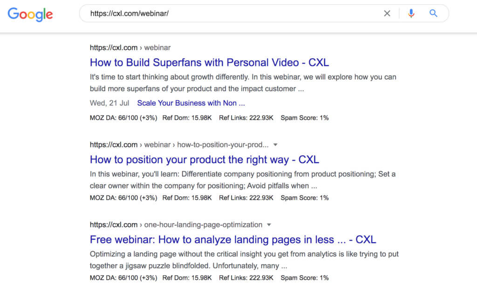The height and width of the screenshot is (296, 477).
Task: Expand the arrow beside one-hour-landing-page-optimization breadcrumb
Action: [x=268, y=224]
